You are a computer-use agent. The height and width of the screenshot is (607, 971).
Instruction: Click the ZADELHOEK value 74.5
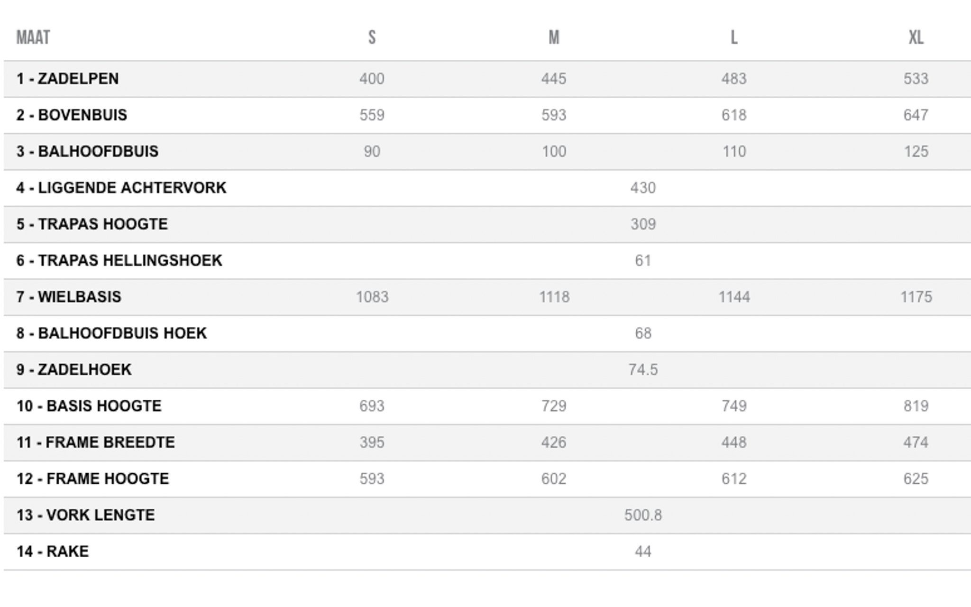point(643,370)
